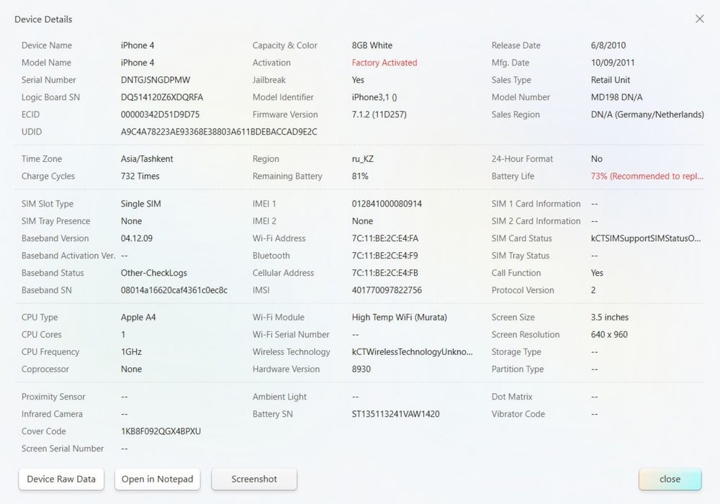The width and height of the screenshot is (720, 504).
Task: Click the Jailbreak label
Action: tap(269, 80)
